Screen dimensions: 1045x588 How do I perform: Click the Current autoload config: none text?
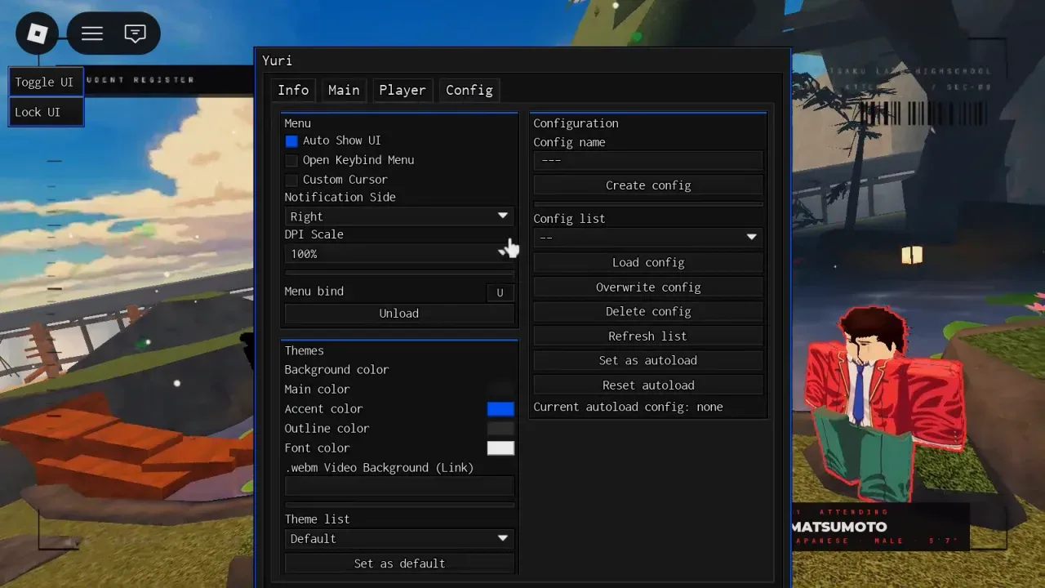click(628, 407)
